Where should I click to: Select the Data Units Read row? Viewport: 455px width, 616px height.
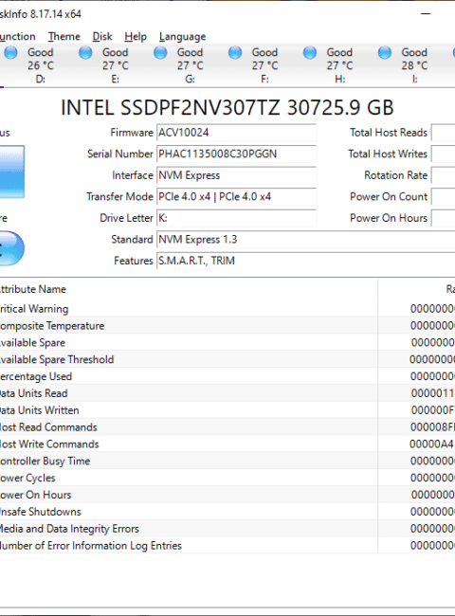pos(227,393)
